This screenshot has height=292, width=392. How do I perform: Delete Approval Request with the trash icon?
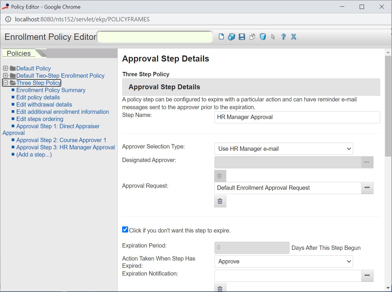coord(220,201)
